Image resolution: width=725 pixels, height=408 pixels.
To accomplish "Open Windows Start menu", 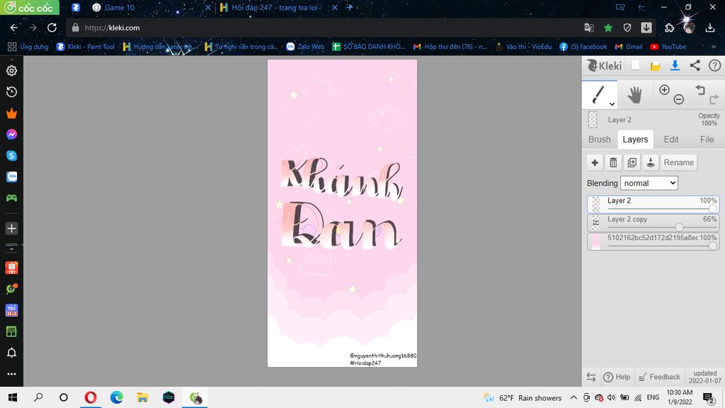I will 13,397.
